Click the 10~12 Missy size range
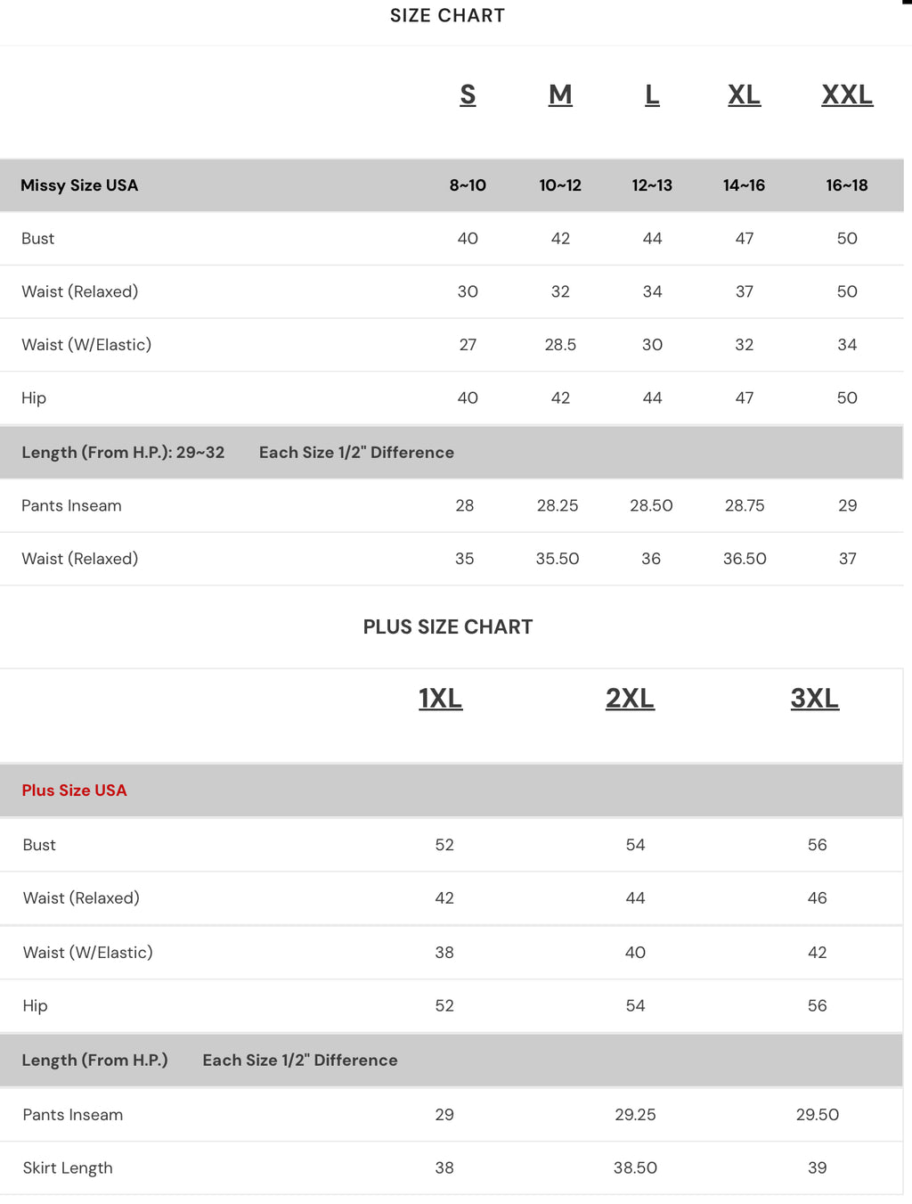The height and width of the screenshot is (1204, 912). [x=560, y=185]
